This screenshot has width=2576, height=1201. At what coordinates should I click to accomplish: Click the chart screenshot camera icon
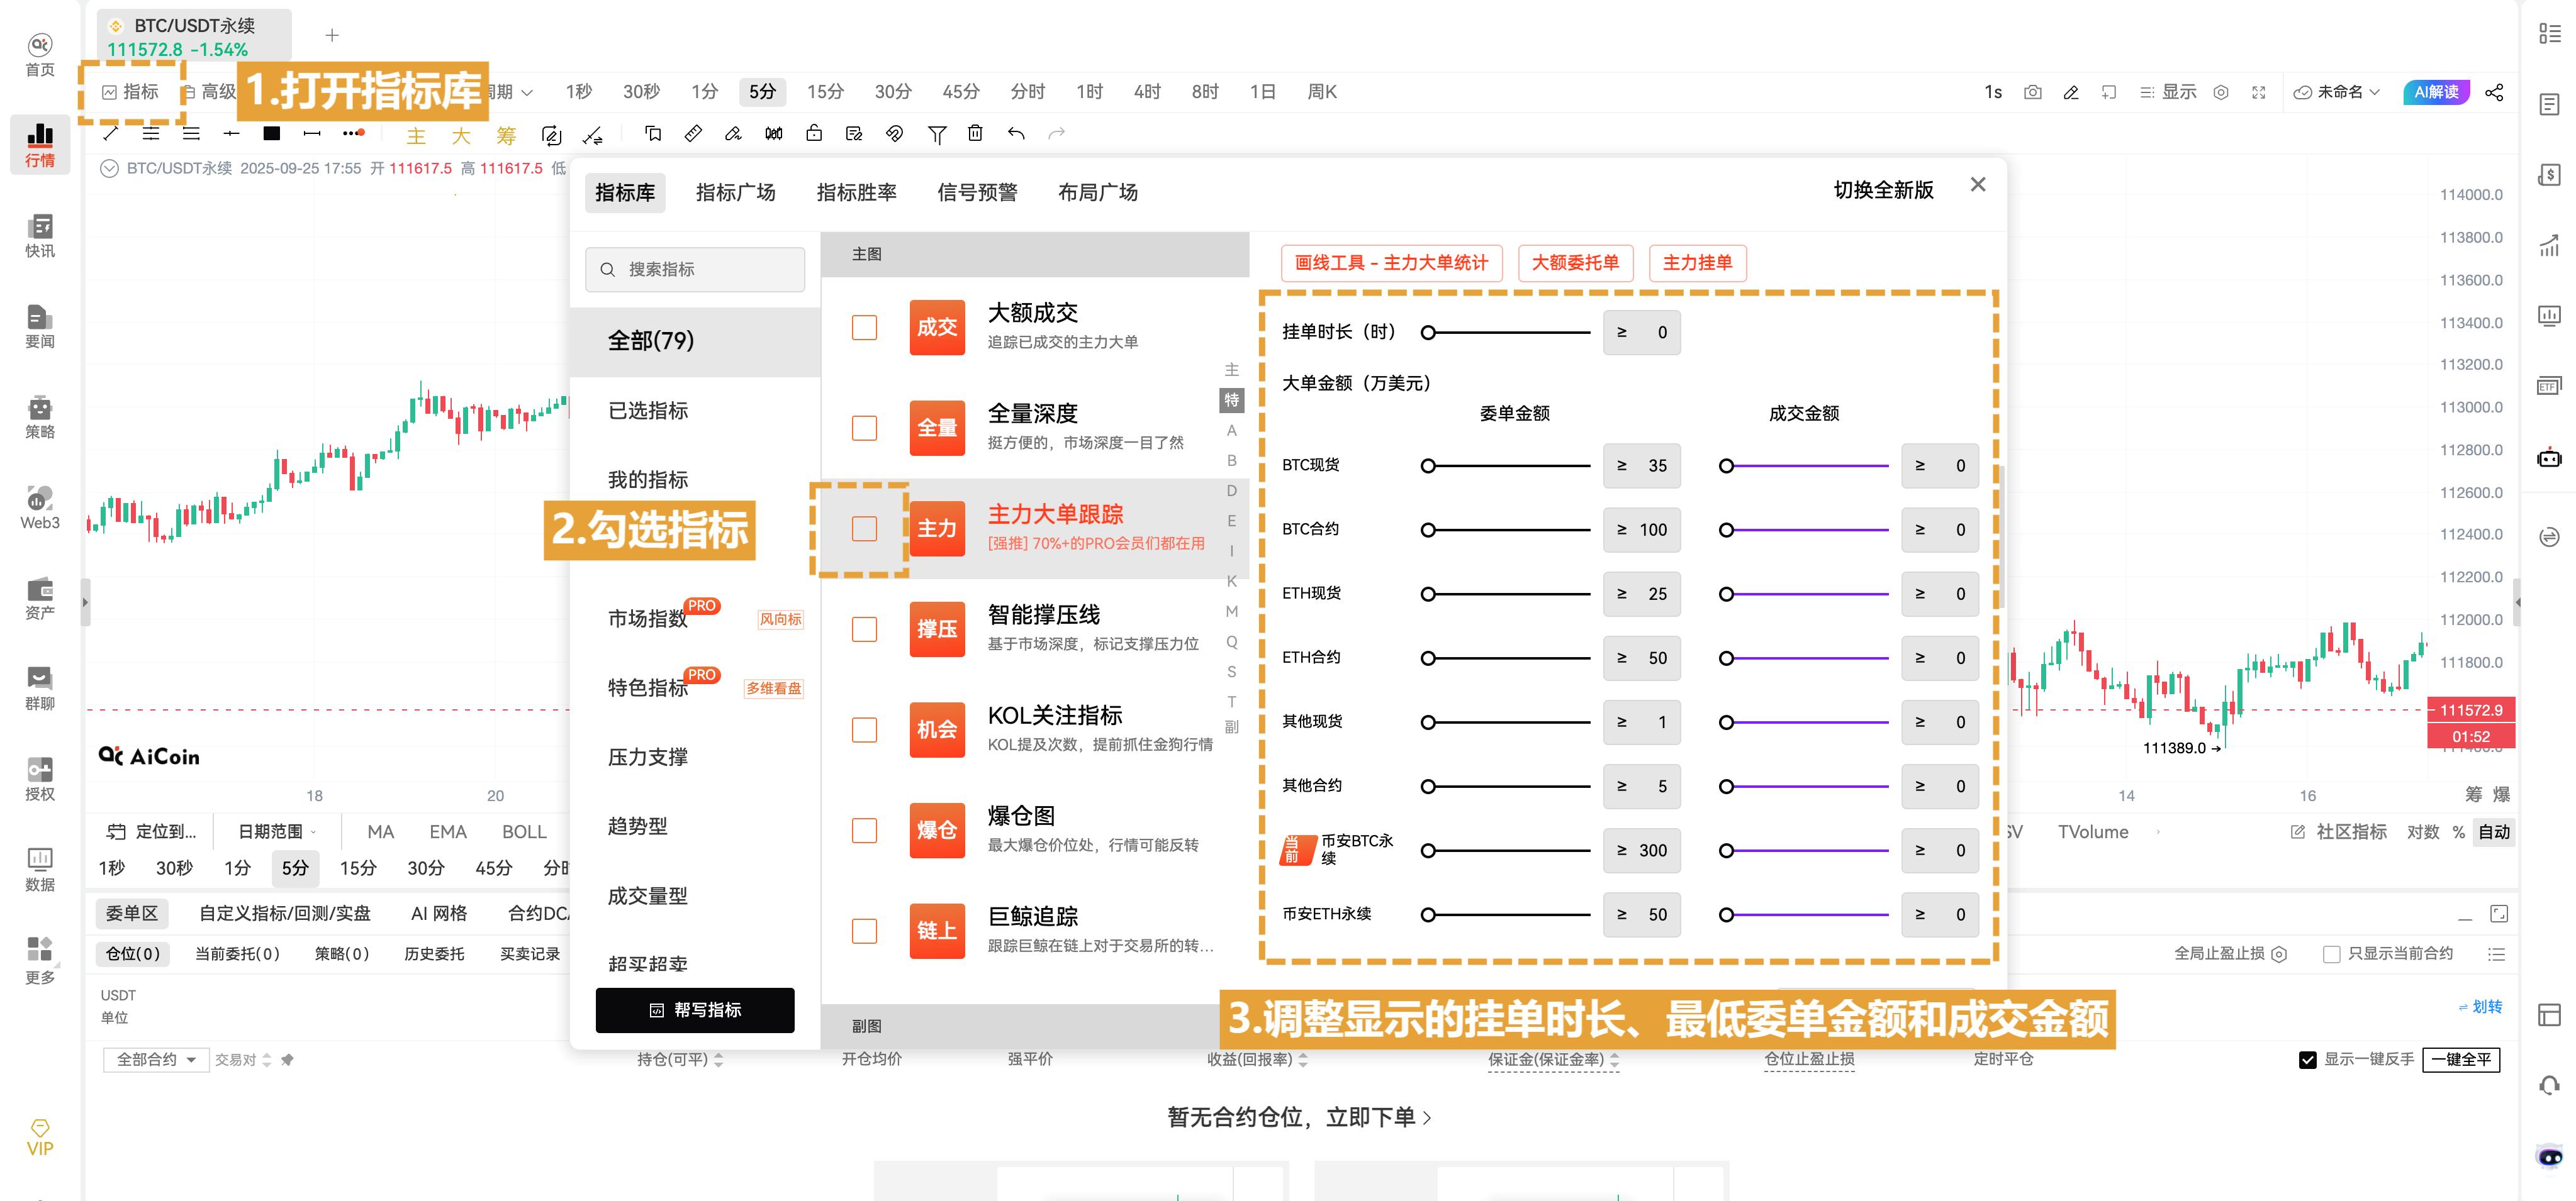point(2032,92)
